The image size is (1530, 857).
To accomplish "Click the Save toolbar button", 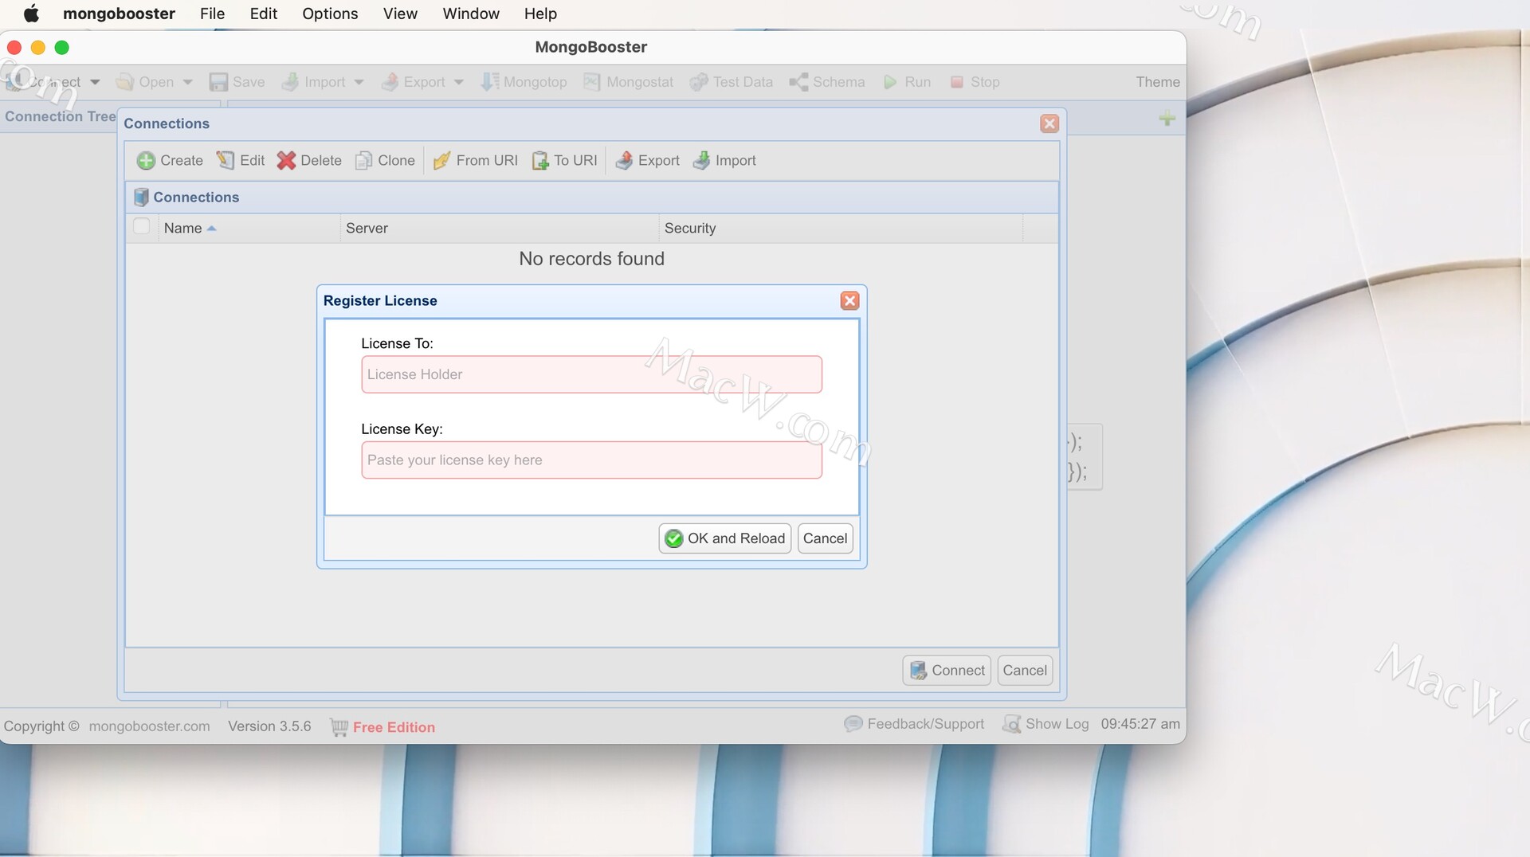I will [x=237, y=82].
